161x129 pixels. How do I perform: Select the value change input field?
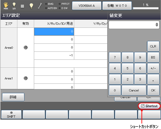pyautogui.click(x=134, y=25)
